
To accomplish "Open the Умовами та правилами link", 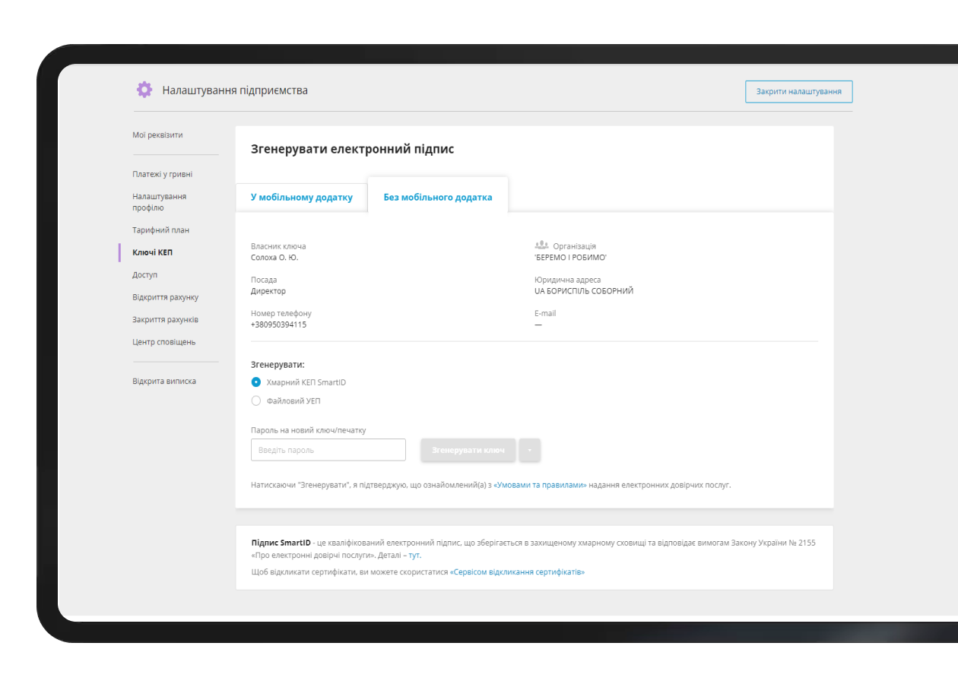I will tap(540, 484).
